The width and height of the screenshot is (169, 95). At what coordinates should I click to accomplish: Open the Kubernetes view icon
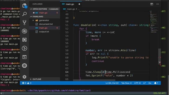pyautogui.click(x=25, y=65)
